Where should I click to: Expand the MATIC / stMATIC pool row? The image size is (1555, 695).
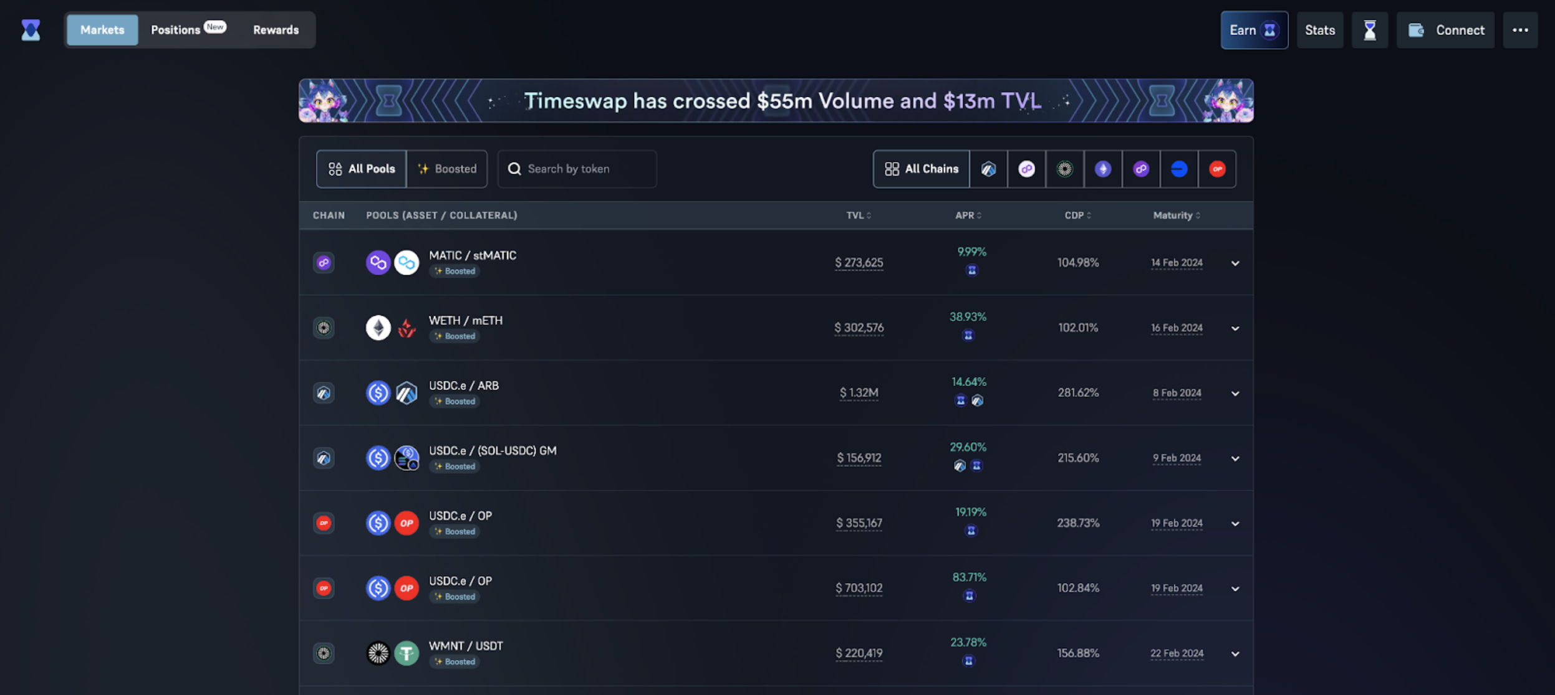coord(1235,263)
